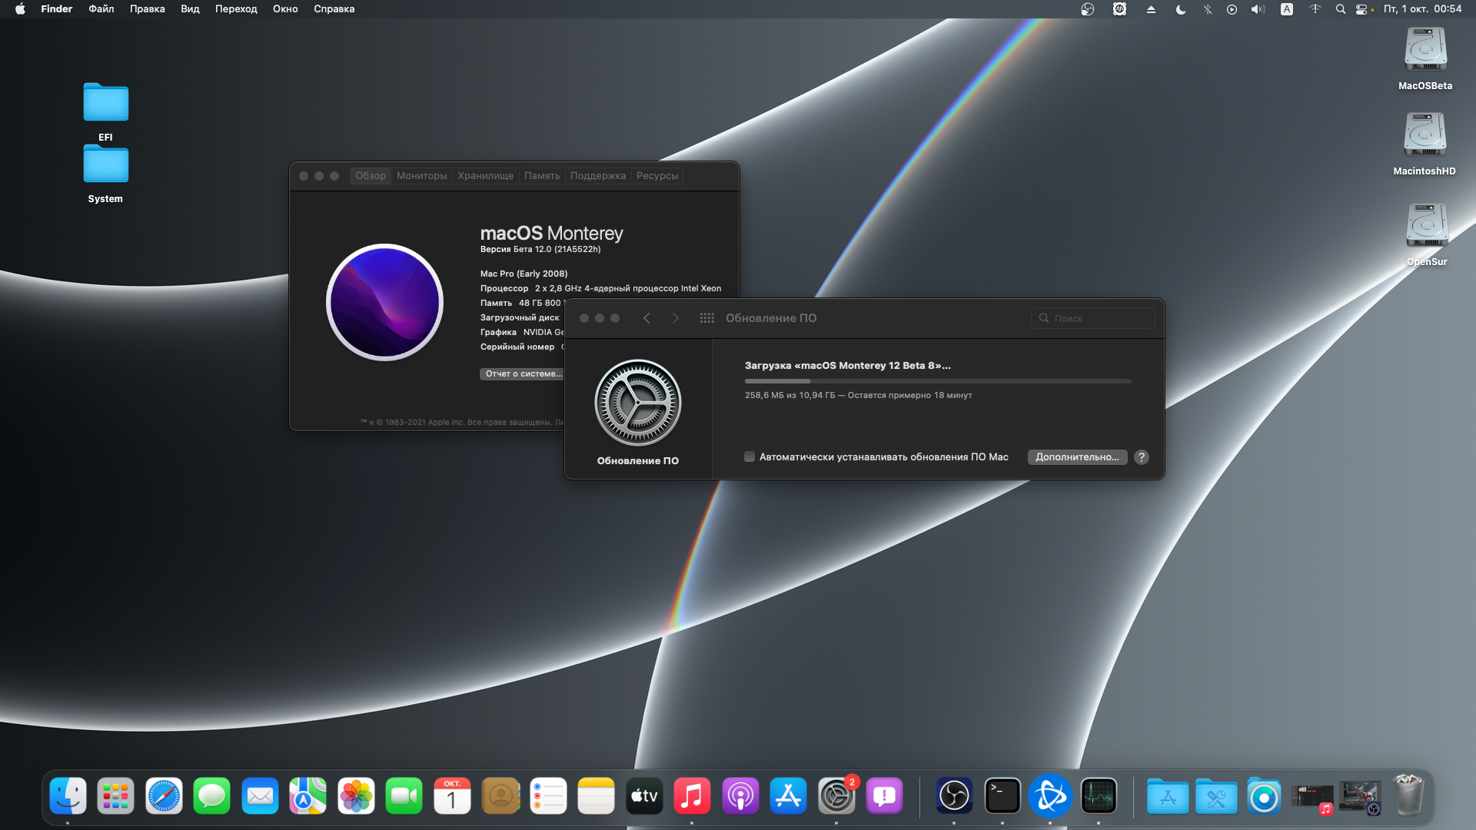Viewport: 1476px width, 830px height.
Task: Open the Apple menu
Action: coord(20,9)
